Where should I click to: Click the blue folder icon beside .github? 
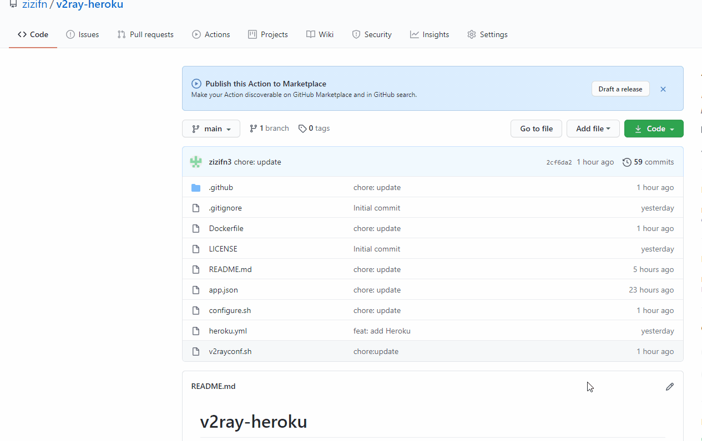[x=196, y=187]
